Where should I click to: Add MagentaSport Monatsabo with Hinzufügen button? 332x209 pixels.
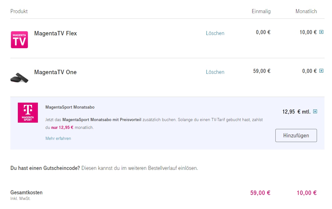pyautogui.click(x=296, y=135)
